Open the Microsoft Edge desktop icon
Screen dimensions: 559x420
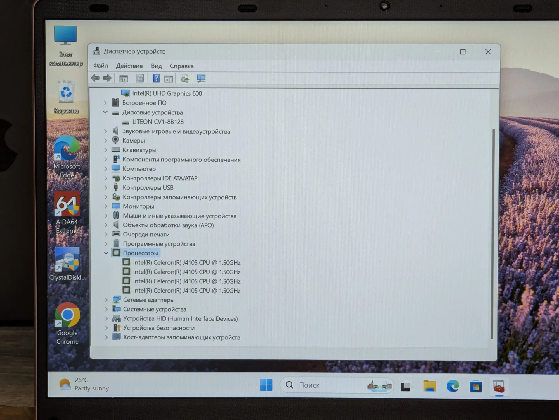pyautogui.click(x=67, y=157)
